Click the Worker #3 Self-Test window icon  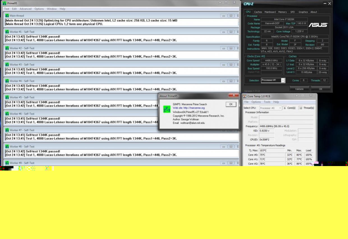[x=7, y=65]
